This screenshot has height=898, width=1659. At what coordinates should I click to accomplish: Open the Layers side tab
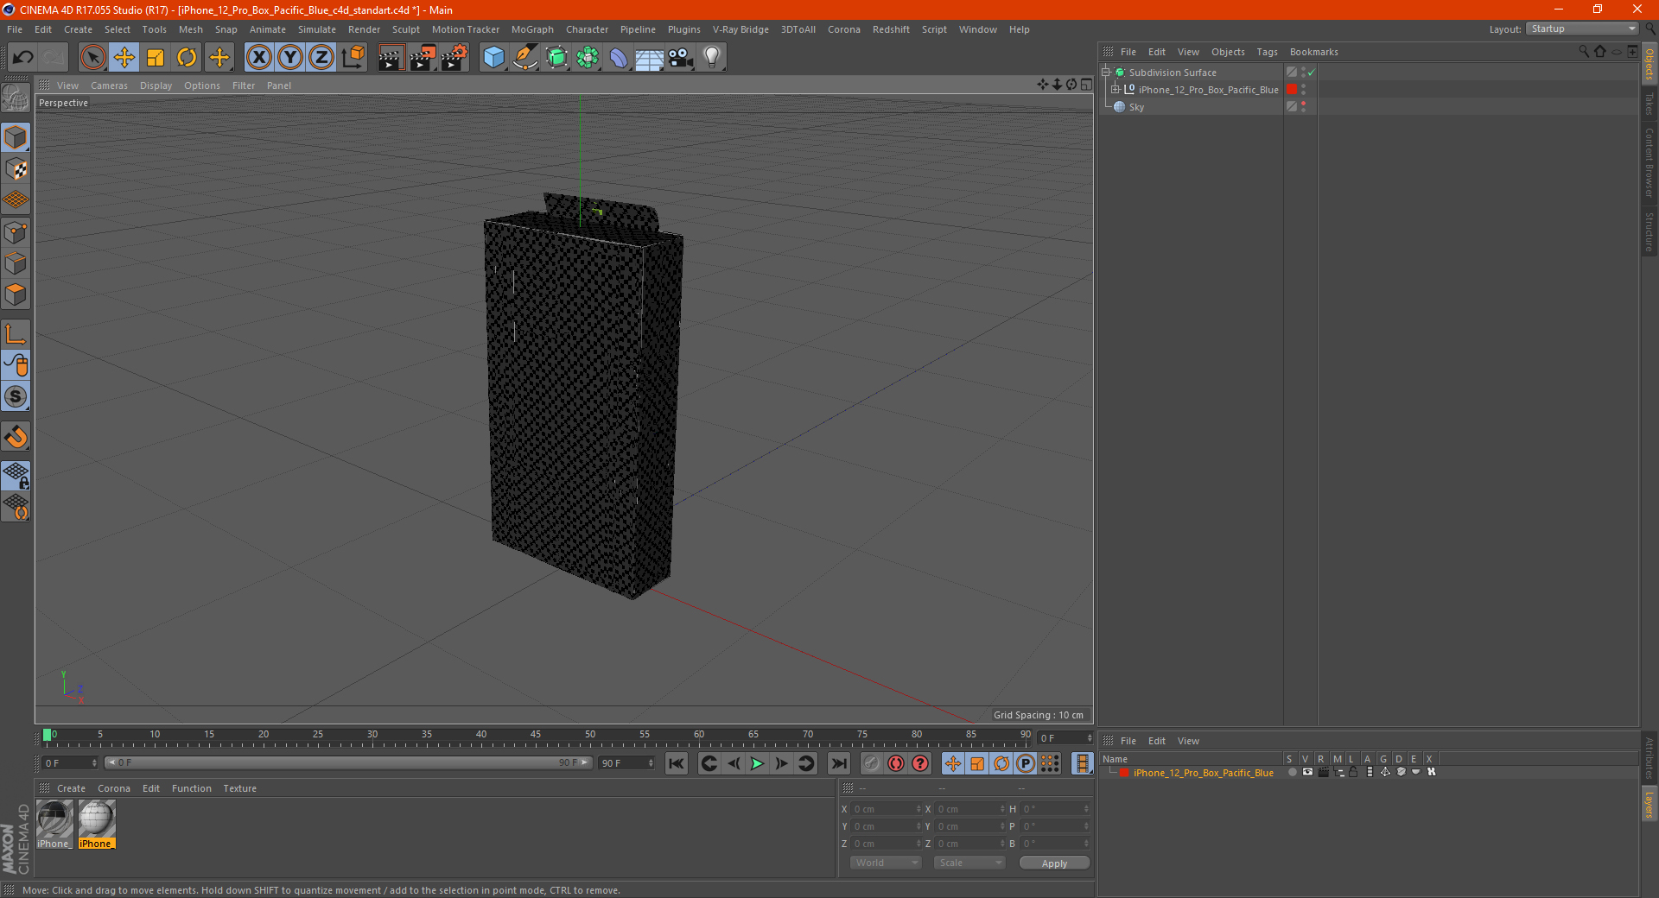(x=1649, y=805)
